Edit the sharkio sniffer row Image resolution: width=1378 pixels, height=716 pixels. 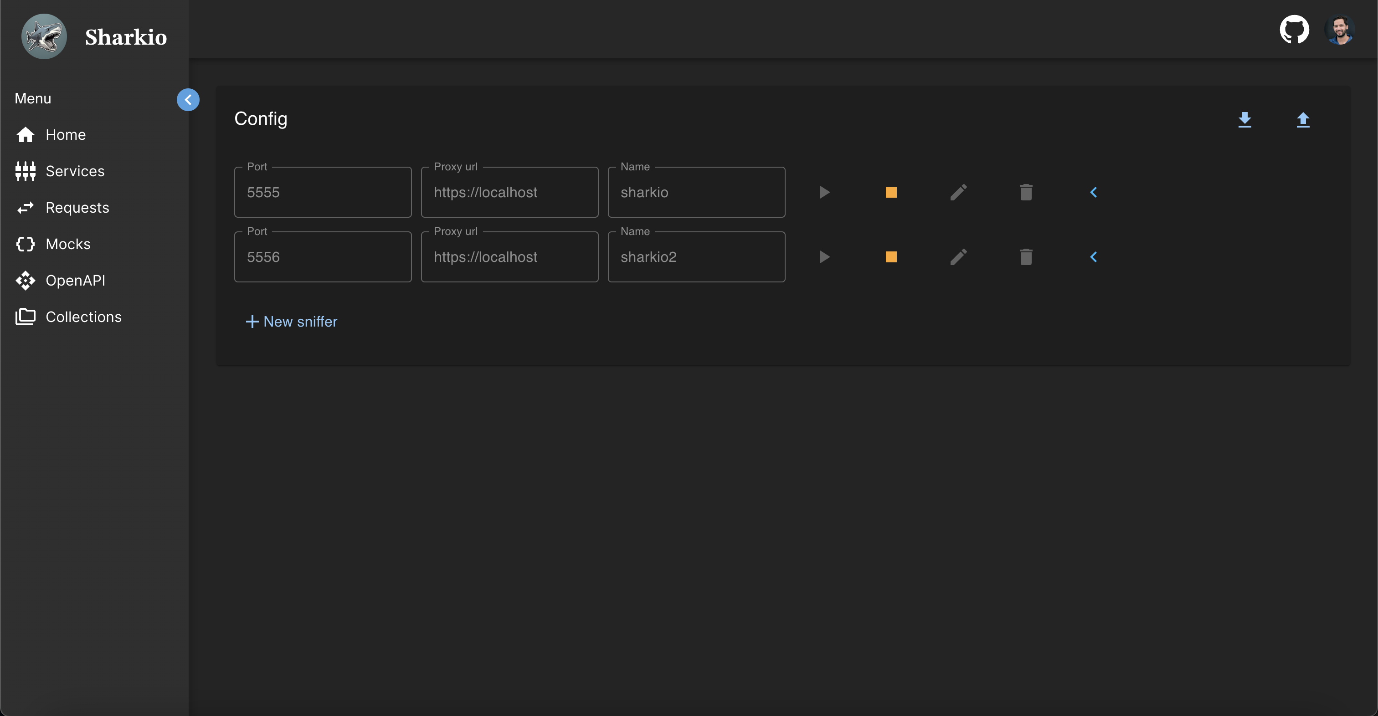[959, 192]
